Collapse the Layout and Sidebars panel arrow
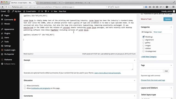This screenshot has height=99, width=176. click(x=171, y=88)
